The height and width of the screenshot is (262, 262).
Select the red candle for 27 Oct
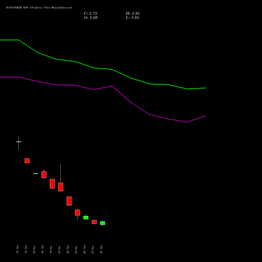[94, 222]
